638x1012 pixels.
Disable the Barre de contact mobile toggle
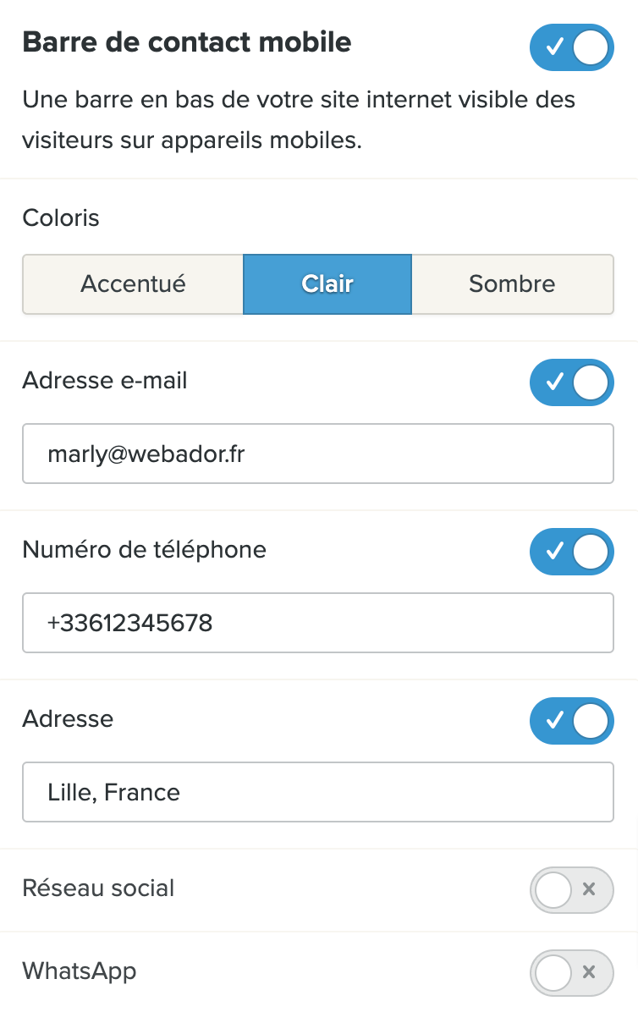(571, 47)
